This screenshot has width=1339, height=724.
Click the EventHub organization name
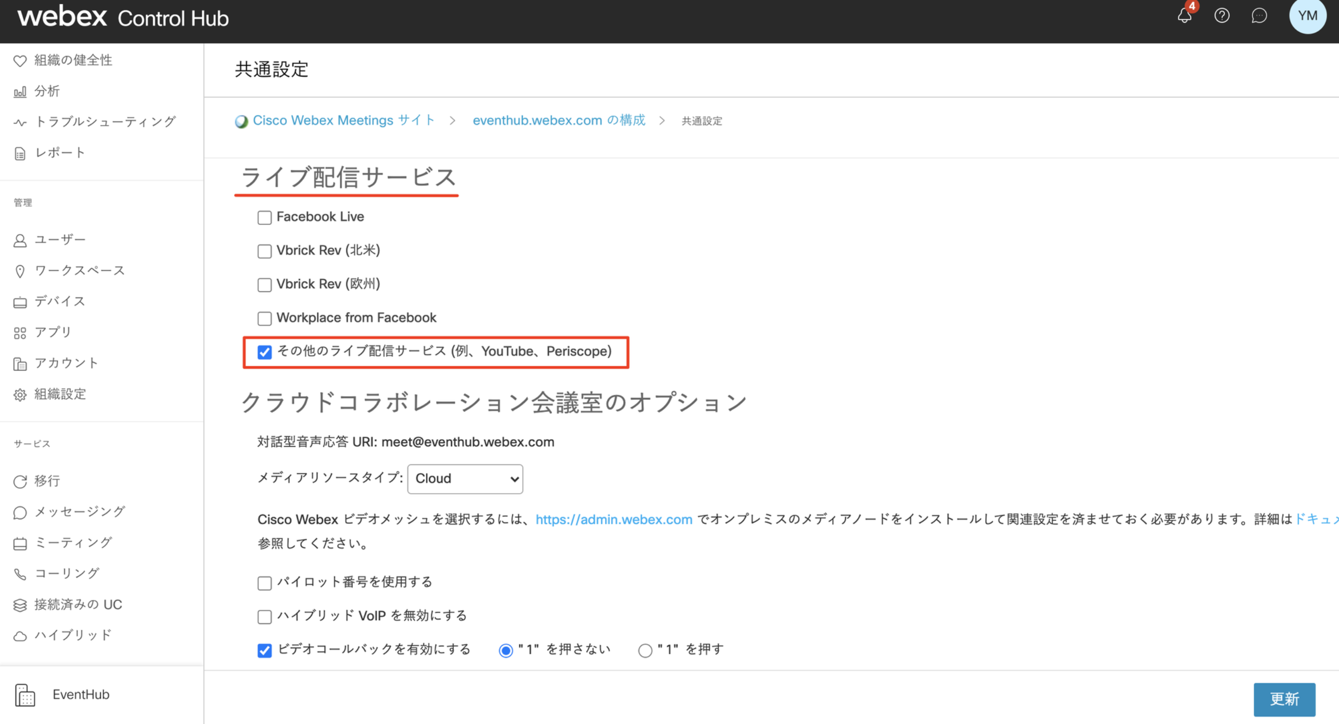(x=81, y=694)
